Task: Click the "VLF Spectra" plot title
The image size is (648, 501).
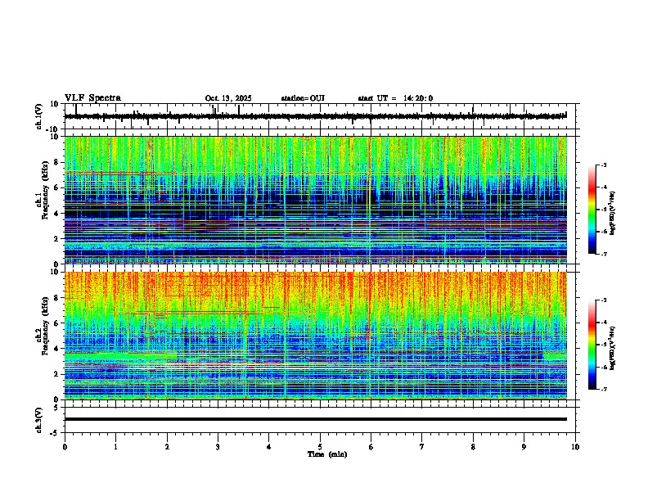Action: click(x=92, y=98)
